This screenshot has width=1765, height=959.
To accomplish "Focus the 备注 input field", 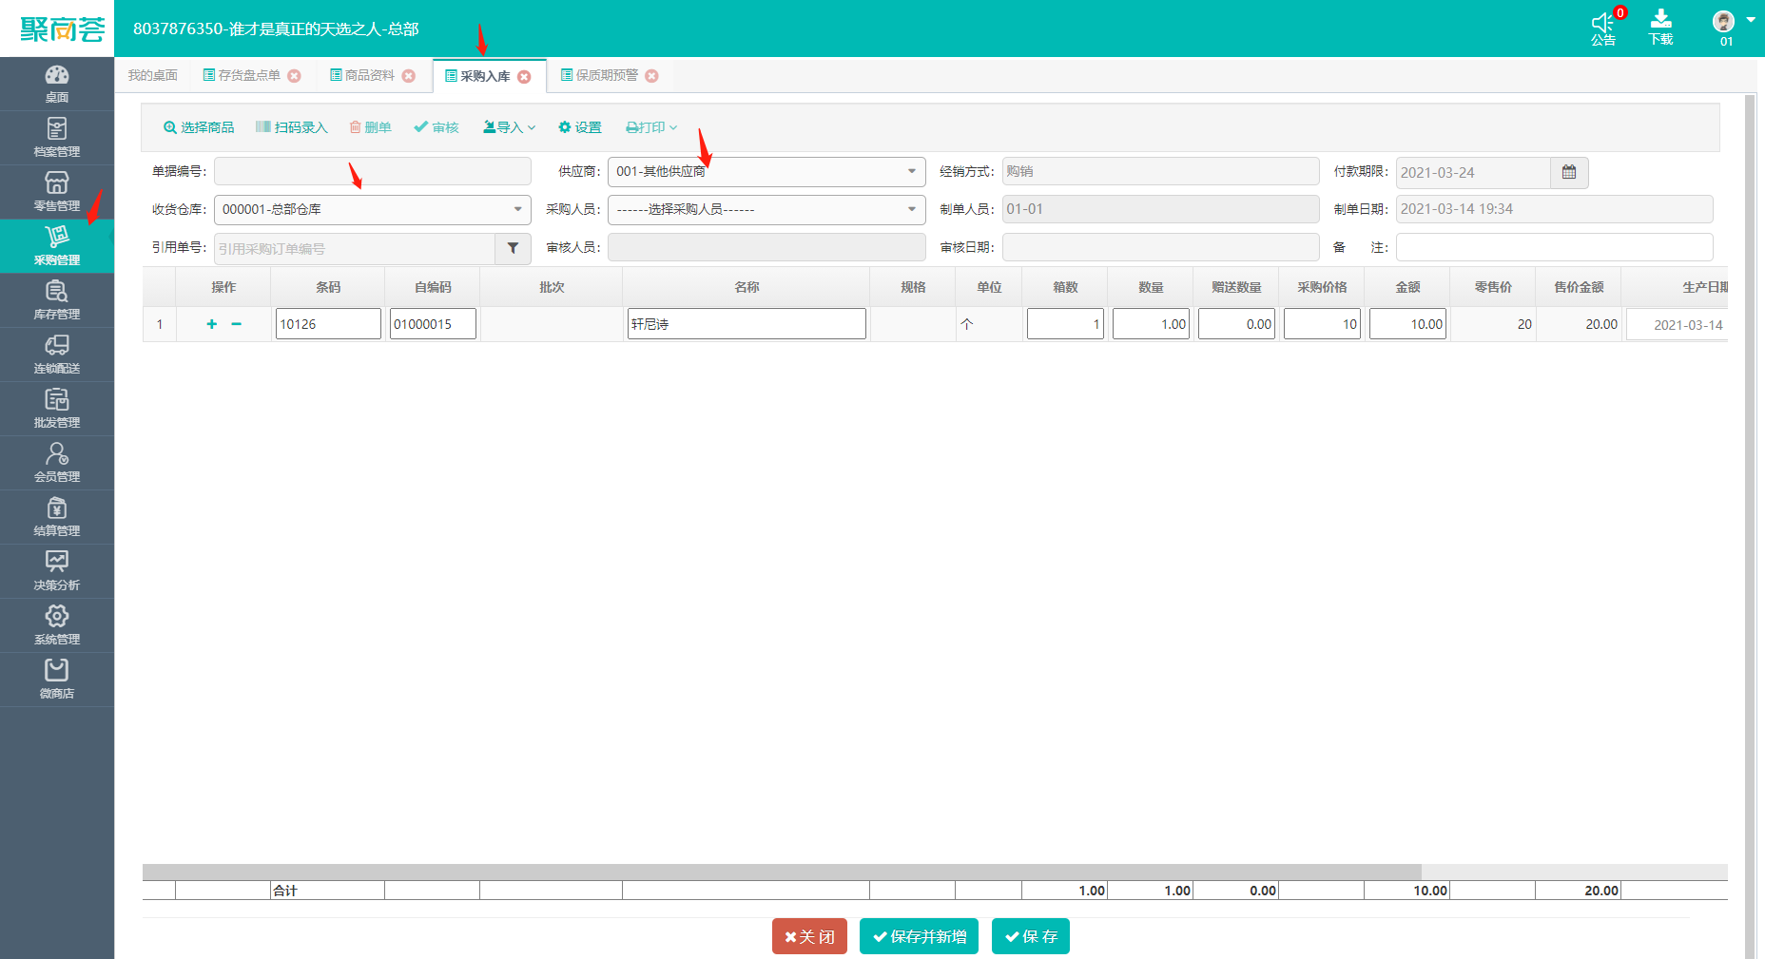I will pos(1555,248).
